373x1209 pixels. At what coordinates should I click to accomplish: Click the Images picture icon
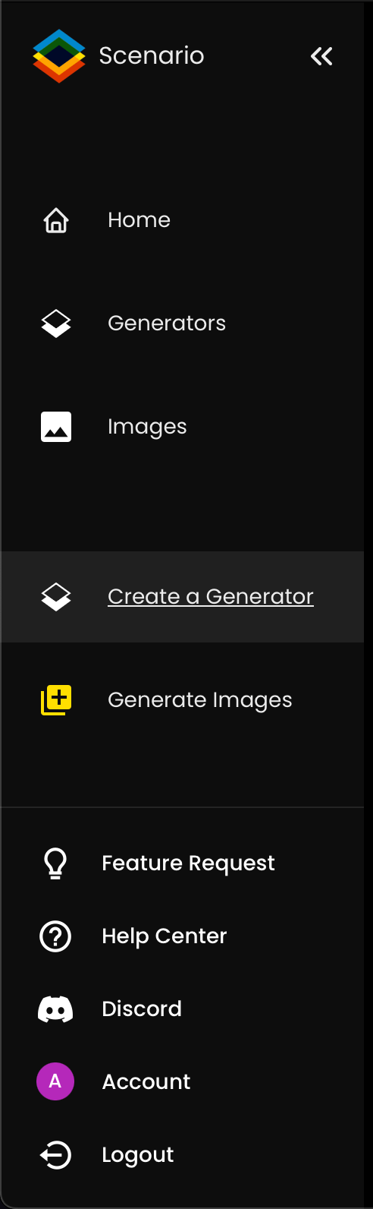(x=56, y=427)
